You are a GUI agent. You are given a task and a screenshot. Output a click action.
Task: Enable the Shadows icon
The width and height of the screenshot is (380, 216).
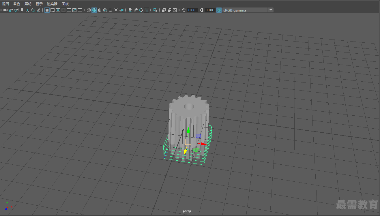(x=121, y=10)
